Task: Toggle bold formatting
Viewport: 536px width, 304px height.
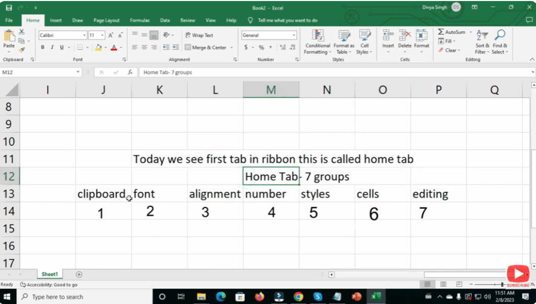Action: click(x=42, y=47)
